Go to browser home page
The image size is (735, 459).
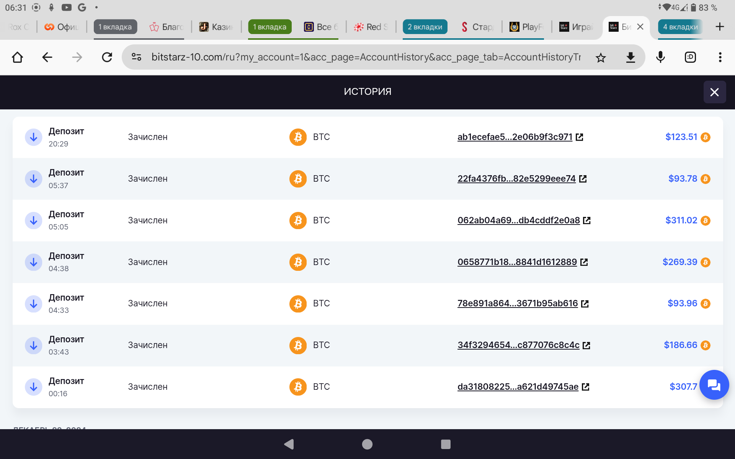17,57
